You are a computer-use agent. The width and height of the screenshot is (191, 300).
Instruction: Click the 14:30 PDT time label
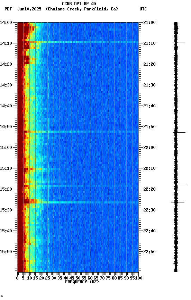[x=6, y=85]
